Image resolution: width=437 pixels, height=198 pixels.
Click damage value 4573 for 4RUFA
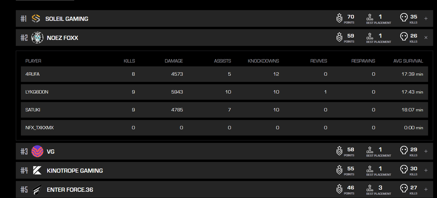pyautogui.click(x=177, y=74)
